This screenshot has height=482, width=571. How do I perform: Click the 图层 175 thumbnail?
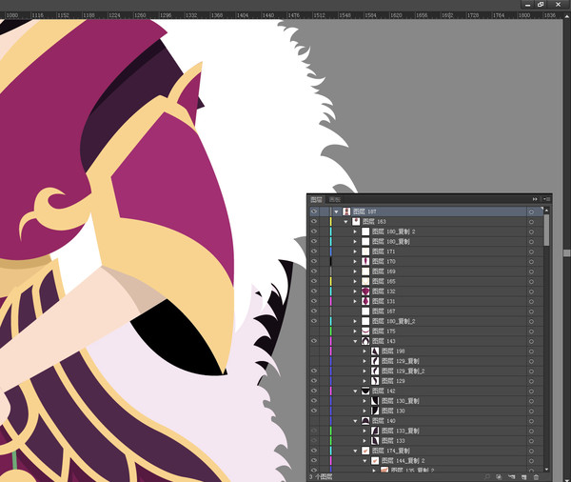(x=365, y=331)
